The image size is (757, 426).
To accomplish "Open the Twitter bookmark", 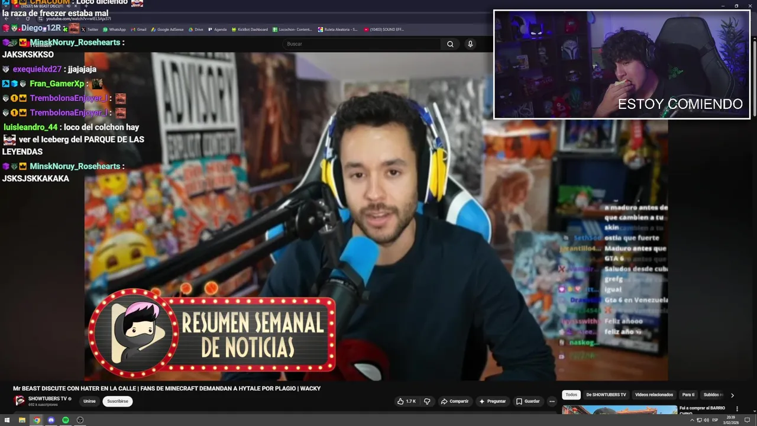I will coord(89,30).
